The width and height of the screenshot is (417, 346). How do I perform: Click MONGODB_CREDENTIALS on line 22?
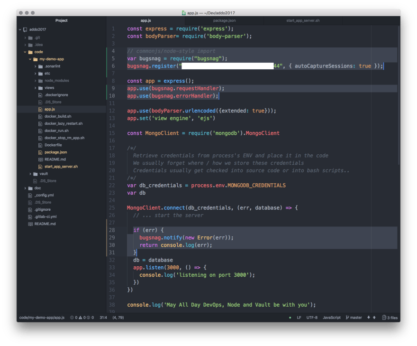(256, 186)
